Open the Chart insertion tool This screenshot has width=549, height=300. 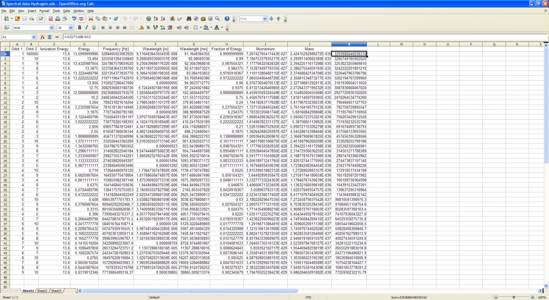(x=172, y=19)
